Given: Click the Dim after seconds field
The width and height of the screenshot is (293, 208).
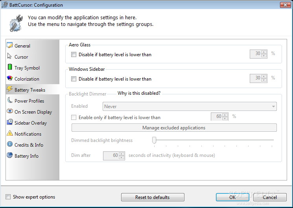Looking at the screenshot, I should (x=111, y=156).
